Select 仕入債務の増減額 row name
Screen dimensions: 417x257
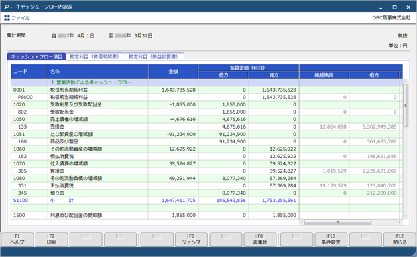[x=69, y=163]
